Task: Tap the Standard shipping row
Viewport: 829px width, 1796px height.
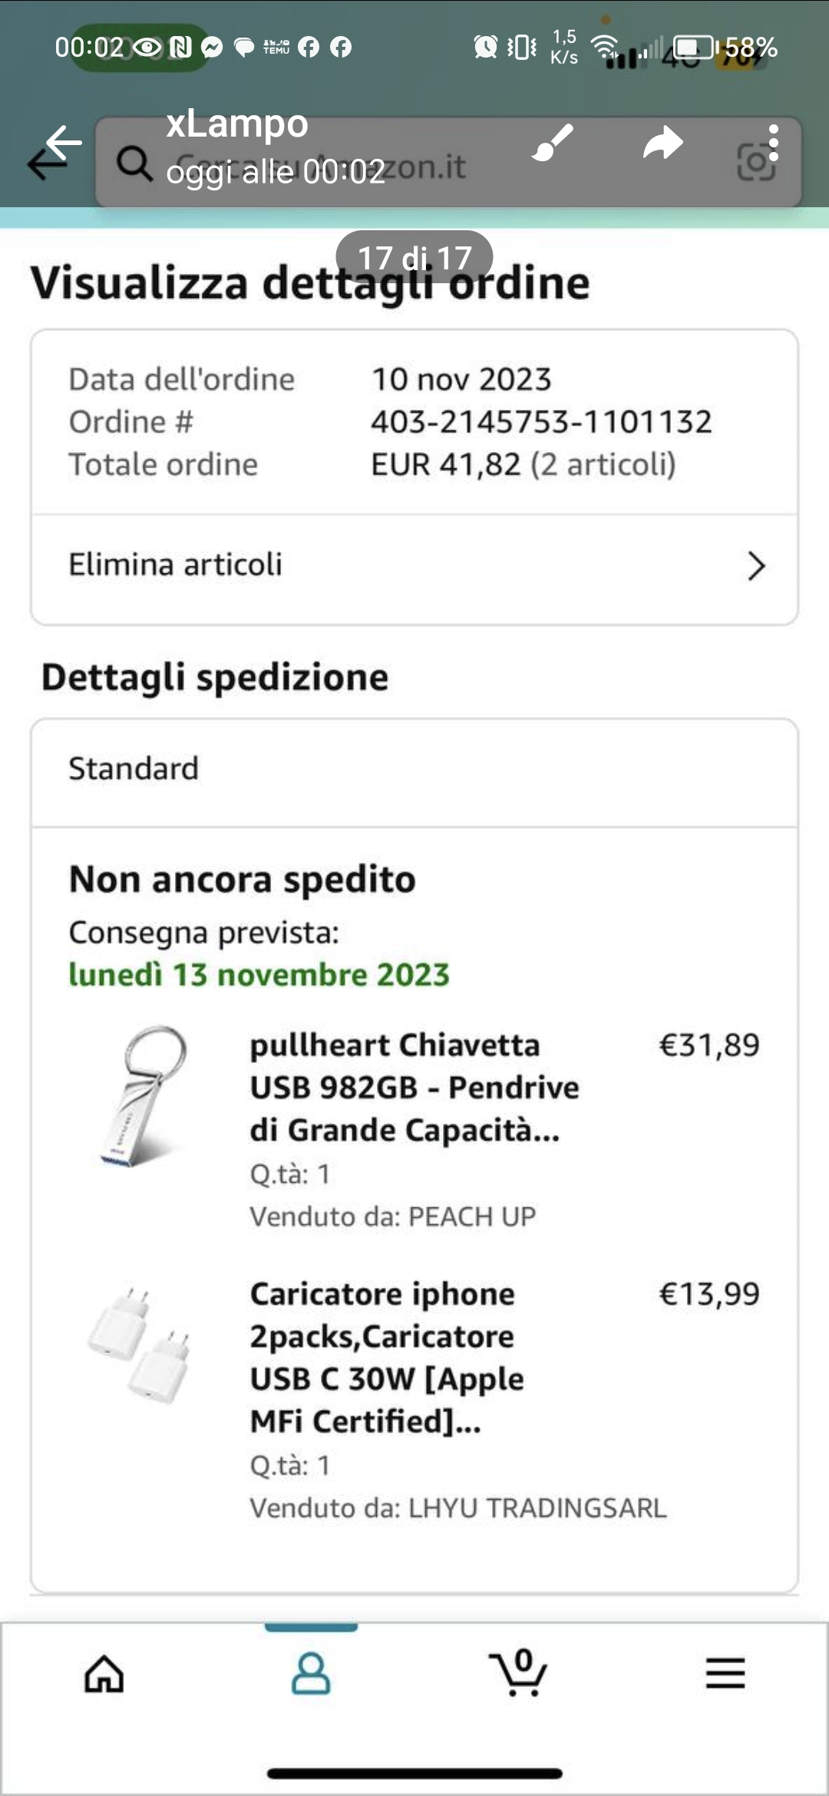Action: point(414,769)
